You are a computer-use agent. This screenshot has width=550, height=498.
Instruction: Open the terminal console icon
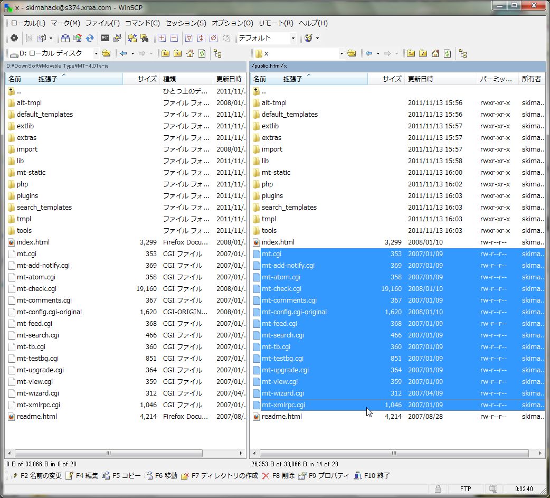(x=105, y=38)
